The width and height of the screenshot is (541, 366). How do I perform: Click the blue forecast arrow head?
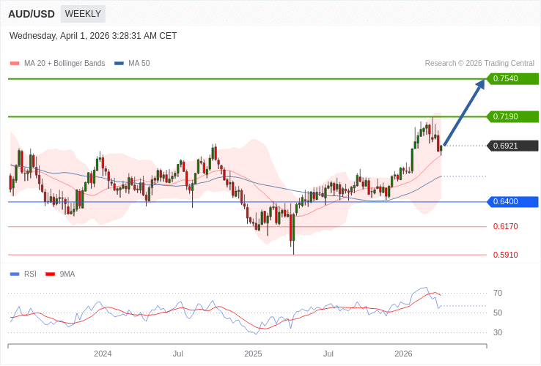click(480, 84)
